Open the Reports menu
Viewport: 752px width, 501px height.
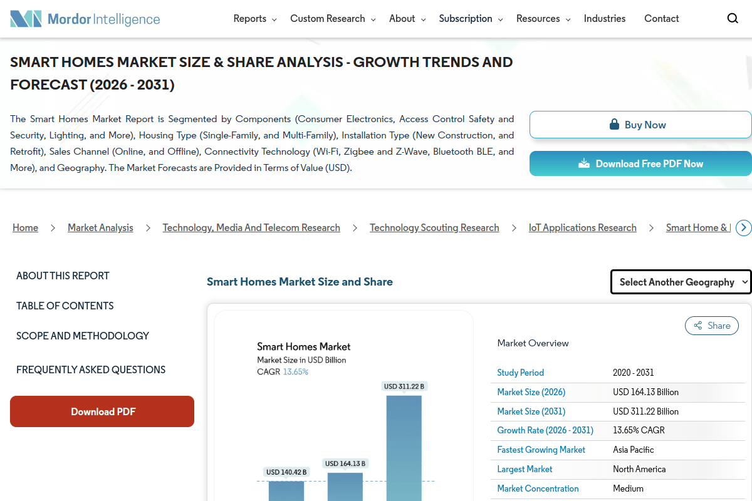point(250,19)
